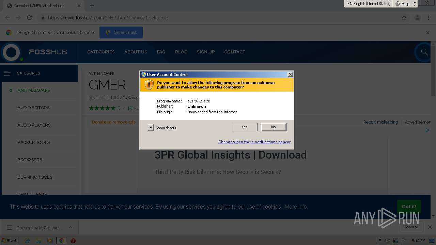Click the browser back arrow
The width and height of the screenshot is (436, 245).
pyautogui.click(x=7, y=18)
